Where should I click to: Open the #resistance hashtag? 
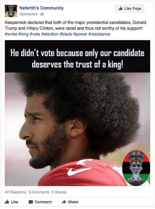click(99, 34)
